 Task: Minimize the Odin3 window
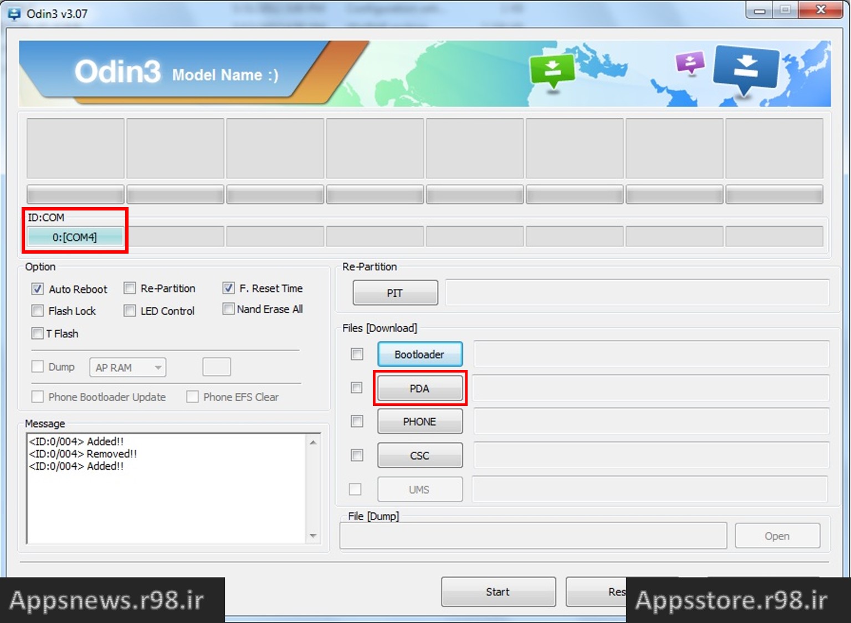pos(760,11)
